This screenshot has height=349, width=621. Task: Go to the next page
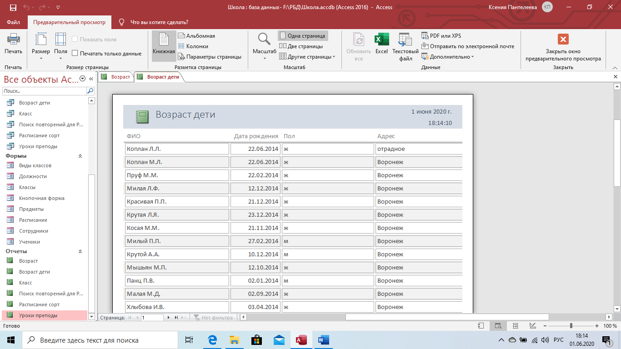pyautogui.click(x=169, y=318)
